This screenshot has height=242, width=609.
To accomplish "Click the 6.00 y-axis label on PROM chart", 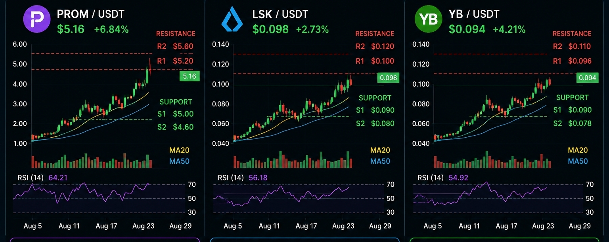I will click(20, 44).
